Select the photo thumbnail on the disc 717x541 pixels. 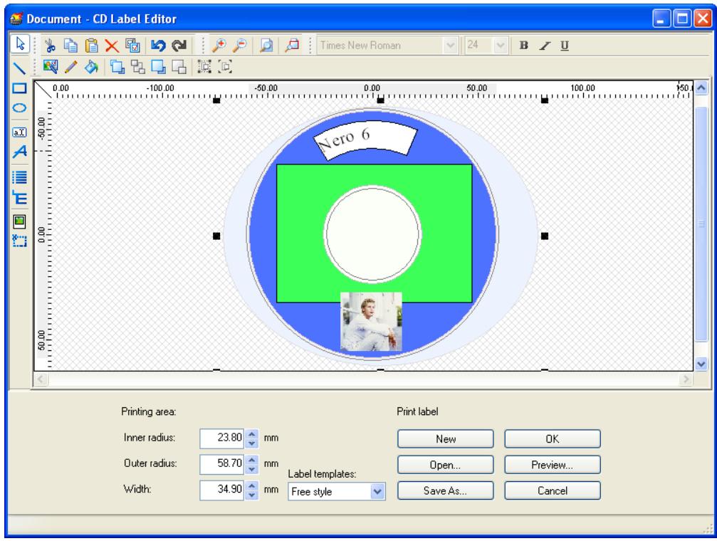pos(371,322)
